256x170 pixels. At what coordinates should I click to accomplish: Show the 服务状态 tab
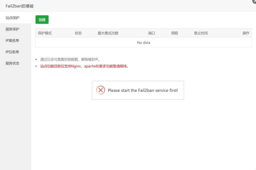tap(12, 63)
